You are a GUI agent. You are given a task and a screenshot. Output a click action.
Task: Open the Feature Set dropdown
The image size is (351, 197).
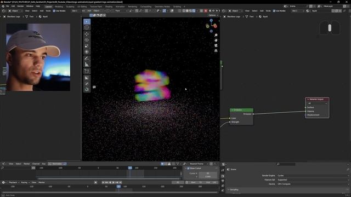click(x=313, y=180)
